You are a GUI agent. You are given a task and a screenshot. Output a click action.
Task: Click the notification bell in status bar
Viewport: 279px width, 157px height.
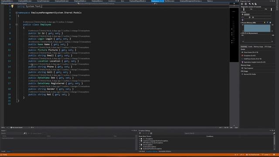pyautogui.click(x=274, y=155)
